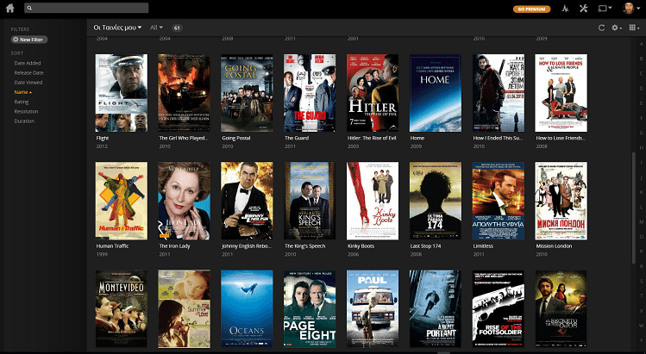Open the Going Postal poster
646x354 pixels.
tap(247, 93)
